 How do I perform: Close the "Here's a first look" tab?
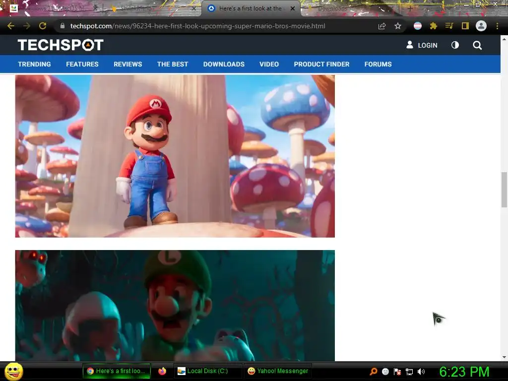tap(293, 8)
